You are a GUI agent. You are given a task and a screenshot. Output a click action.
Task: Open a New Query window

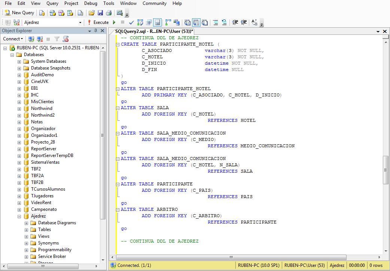point(19,12)
